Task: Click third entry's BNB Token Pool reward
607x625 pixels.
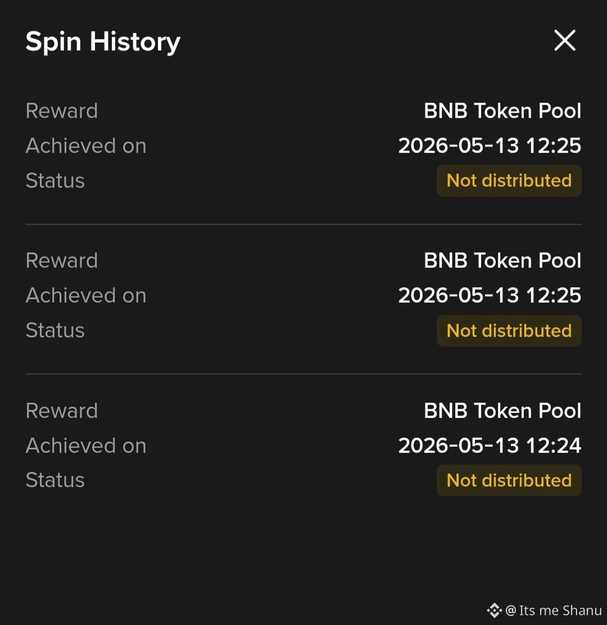Action: pos(502,411)
